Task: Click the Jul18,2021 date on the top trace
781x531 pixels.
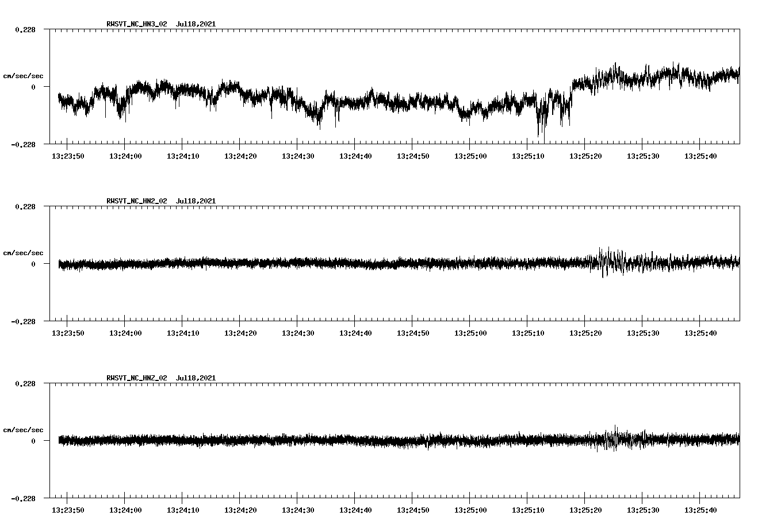Action: pos(196,24)
